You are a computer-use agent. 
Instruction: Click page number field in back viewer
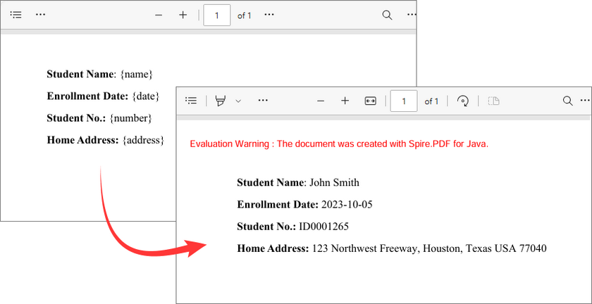point(217,15)
